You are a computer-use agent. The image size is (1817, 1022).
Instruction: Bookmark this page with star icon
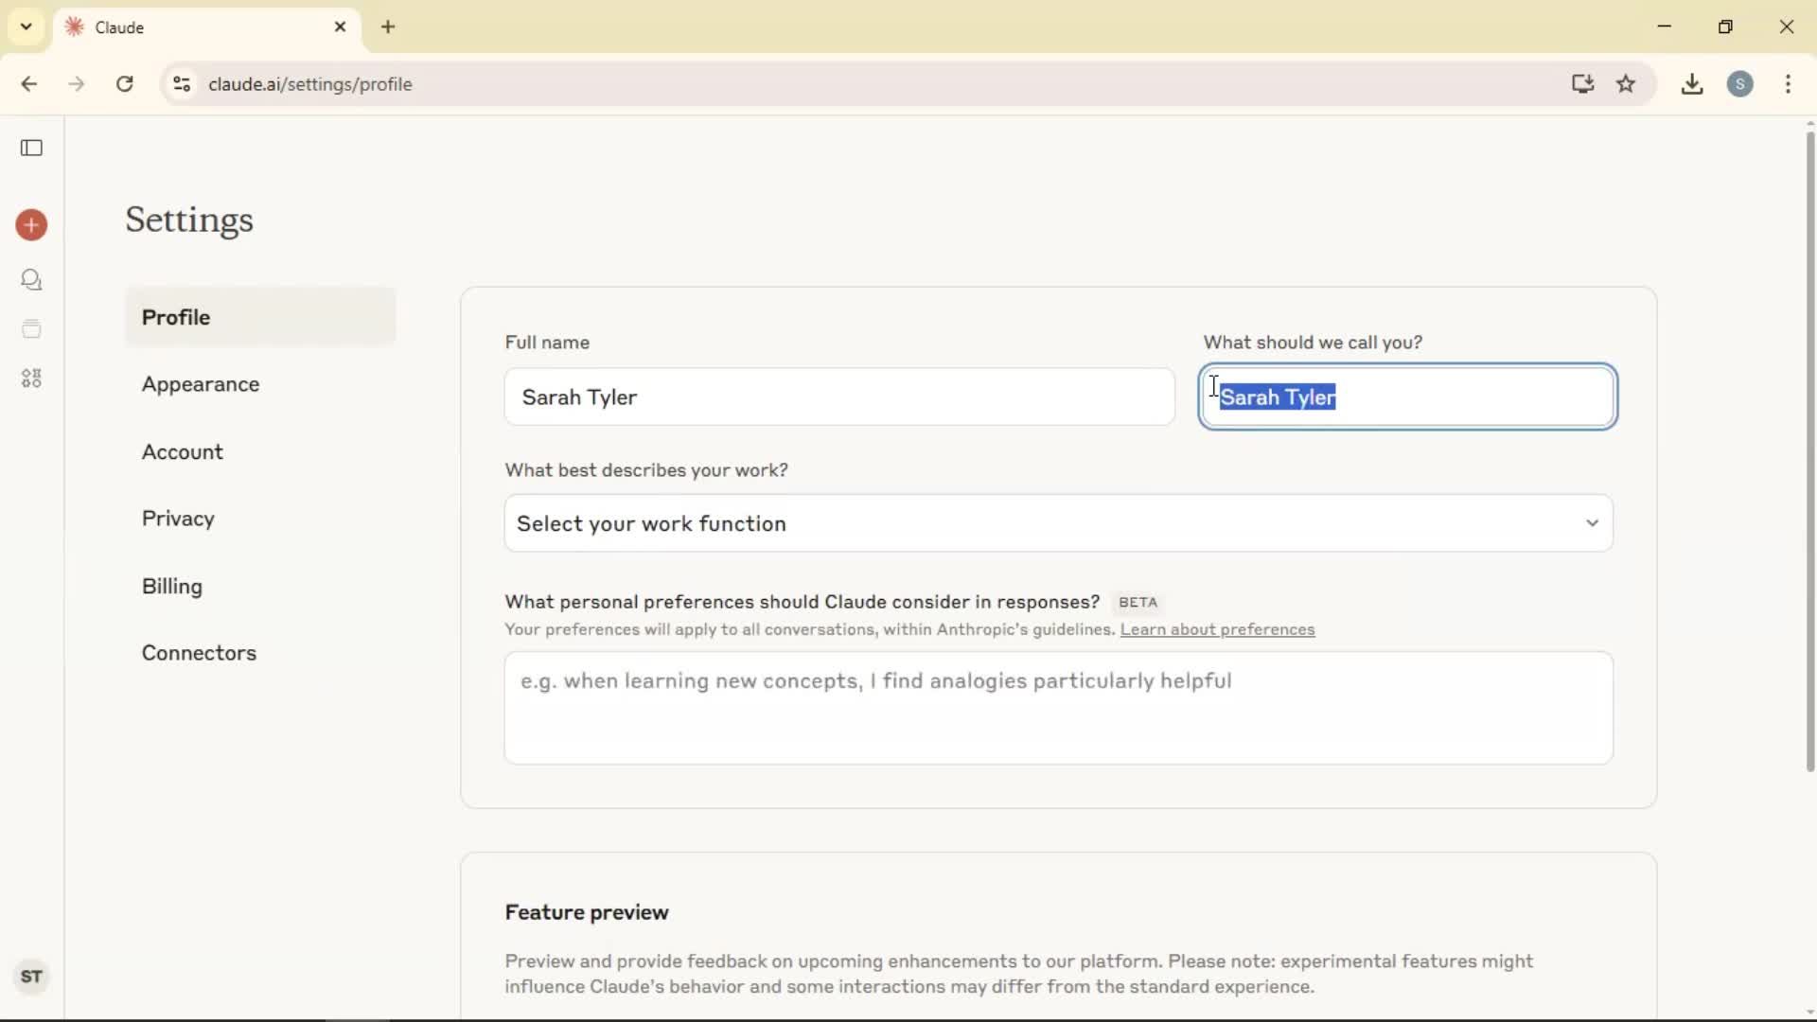[x=1626, y=84]
